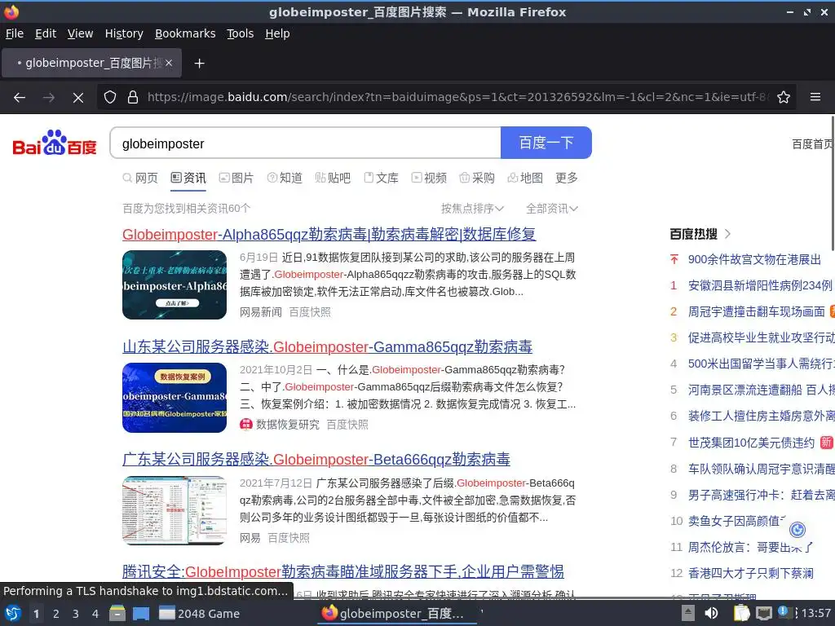The height and width of the screenshot is (626, 835).
Task: Open Globeimposter-Beta666qqz article link
Action: (316, 460)
